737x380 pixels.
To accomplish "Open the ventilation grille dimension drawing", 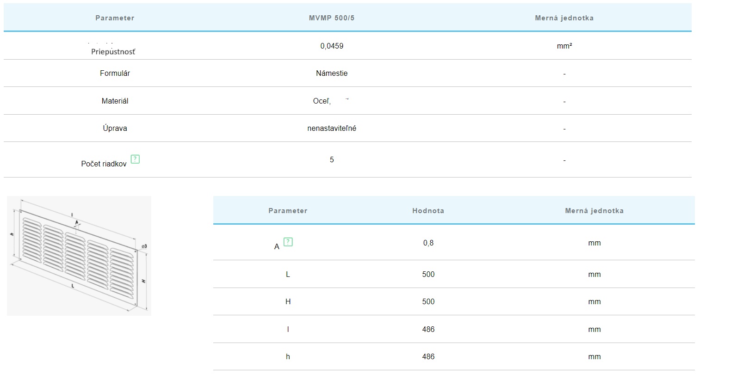I will [79, 256].
